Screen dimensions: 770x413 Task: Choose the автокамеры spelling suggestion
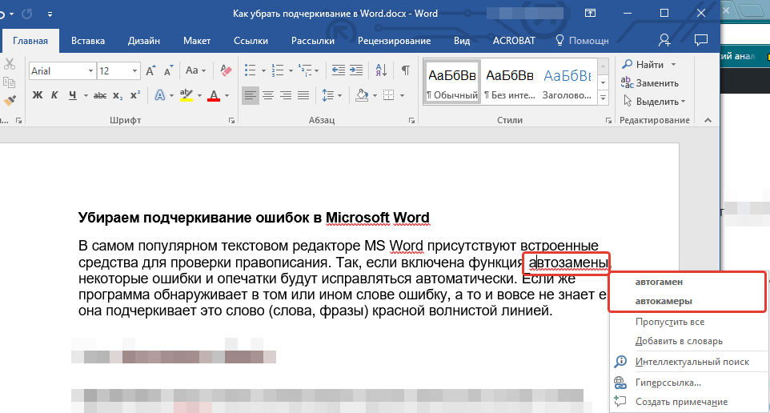click(x=664, y=301)
